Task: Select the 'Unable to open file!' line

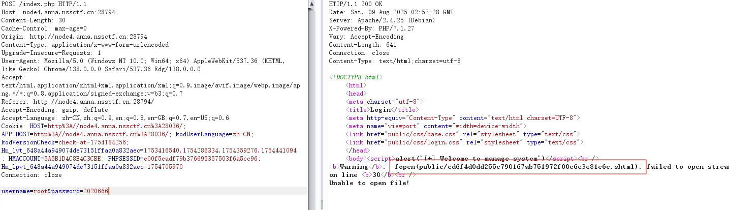Action: click(369, 183)
